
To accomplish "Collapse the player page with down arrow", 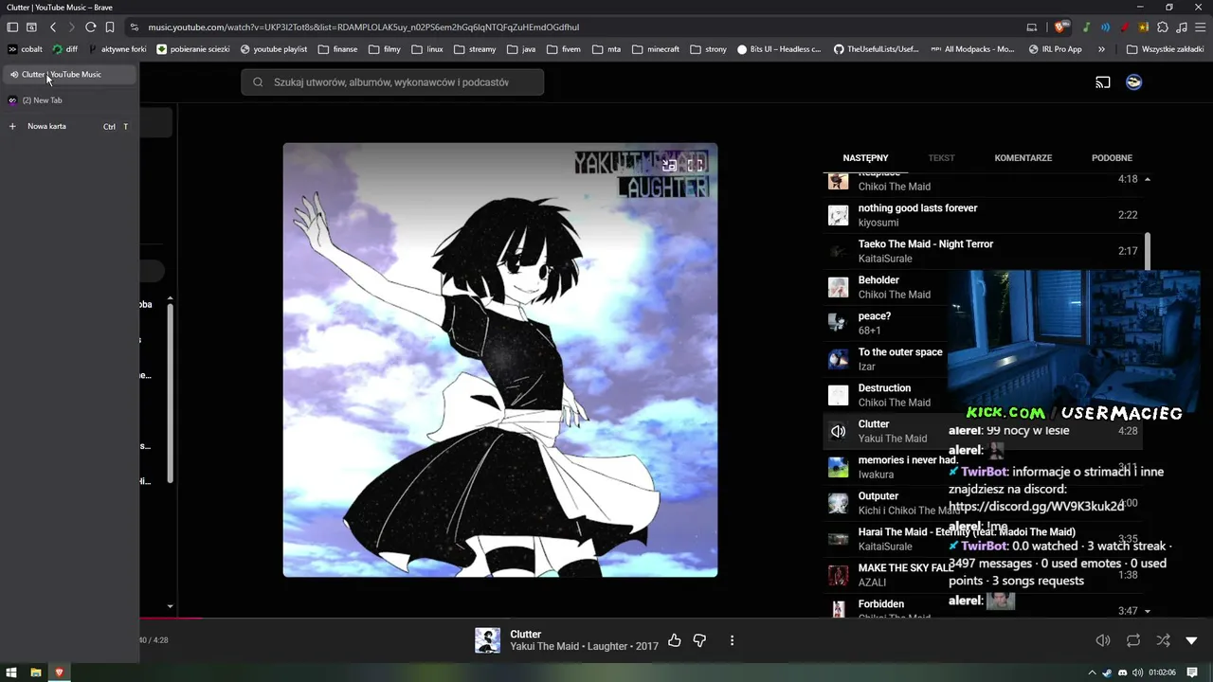I will 1192,640.
